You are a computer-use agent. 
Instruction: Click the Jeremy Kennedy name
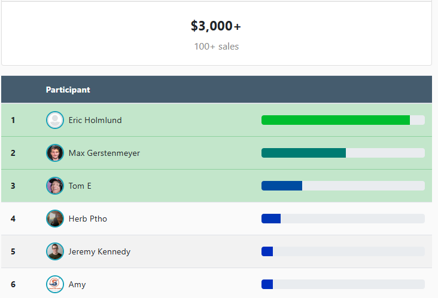(99, 251)
